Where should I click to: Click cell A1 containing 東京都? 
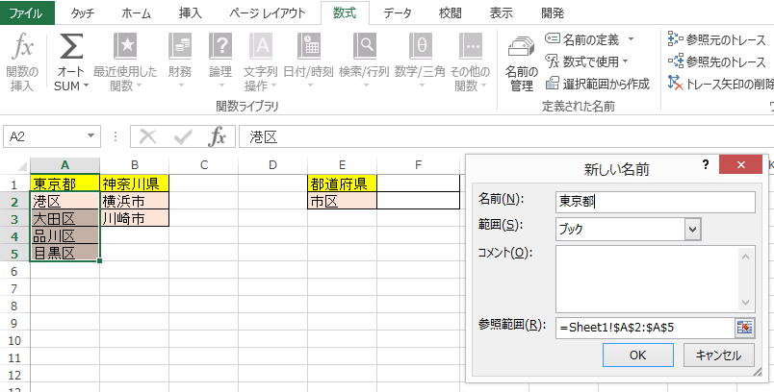64,184
